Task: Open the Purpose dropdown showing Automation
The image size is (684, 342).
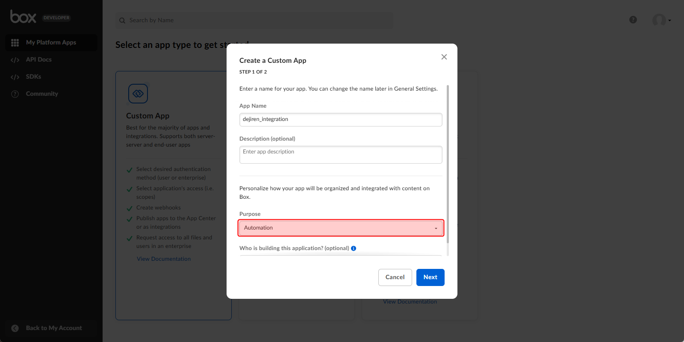Action: tap(341, 228)
